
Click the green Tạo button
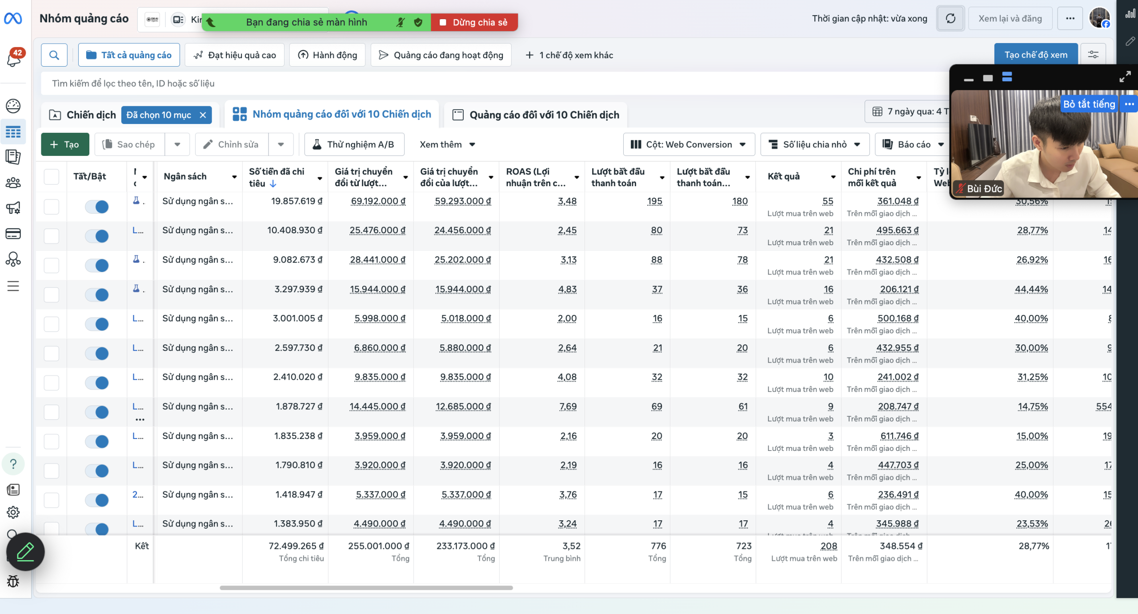[x=65, y=144]
